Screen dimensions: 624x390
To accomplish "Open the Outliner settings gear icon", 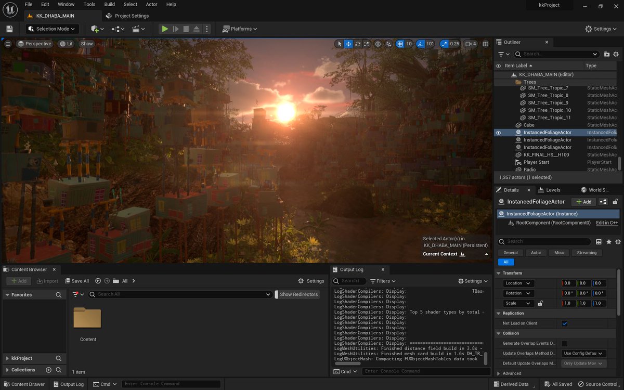I will [x=616, y=54].
